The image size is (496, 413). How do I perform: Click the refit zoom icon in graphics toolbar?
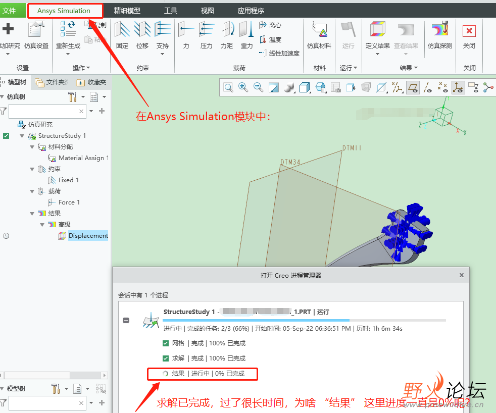point(228,87)
